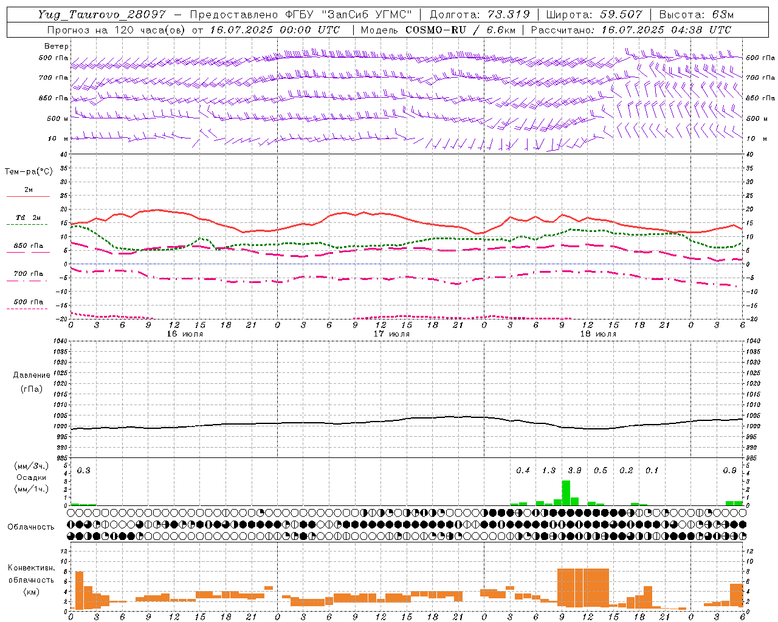The image size is (778, 622).
Task: Click the 0.9 precipitation value
Action: (729, 471)
